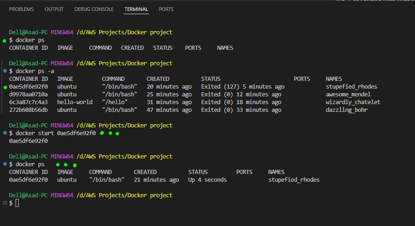Viewport: 415px width, 226px height.
Task: Click the Exited (127) status text
Action: click(217, 87)
